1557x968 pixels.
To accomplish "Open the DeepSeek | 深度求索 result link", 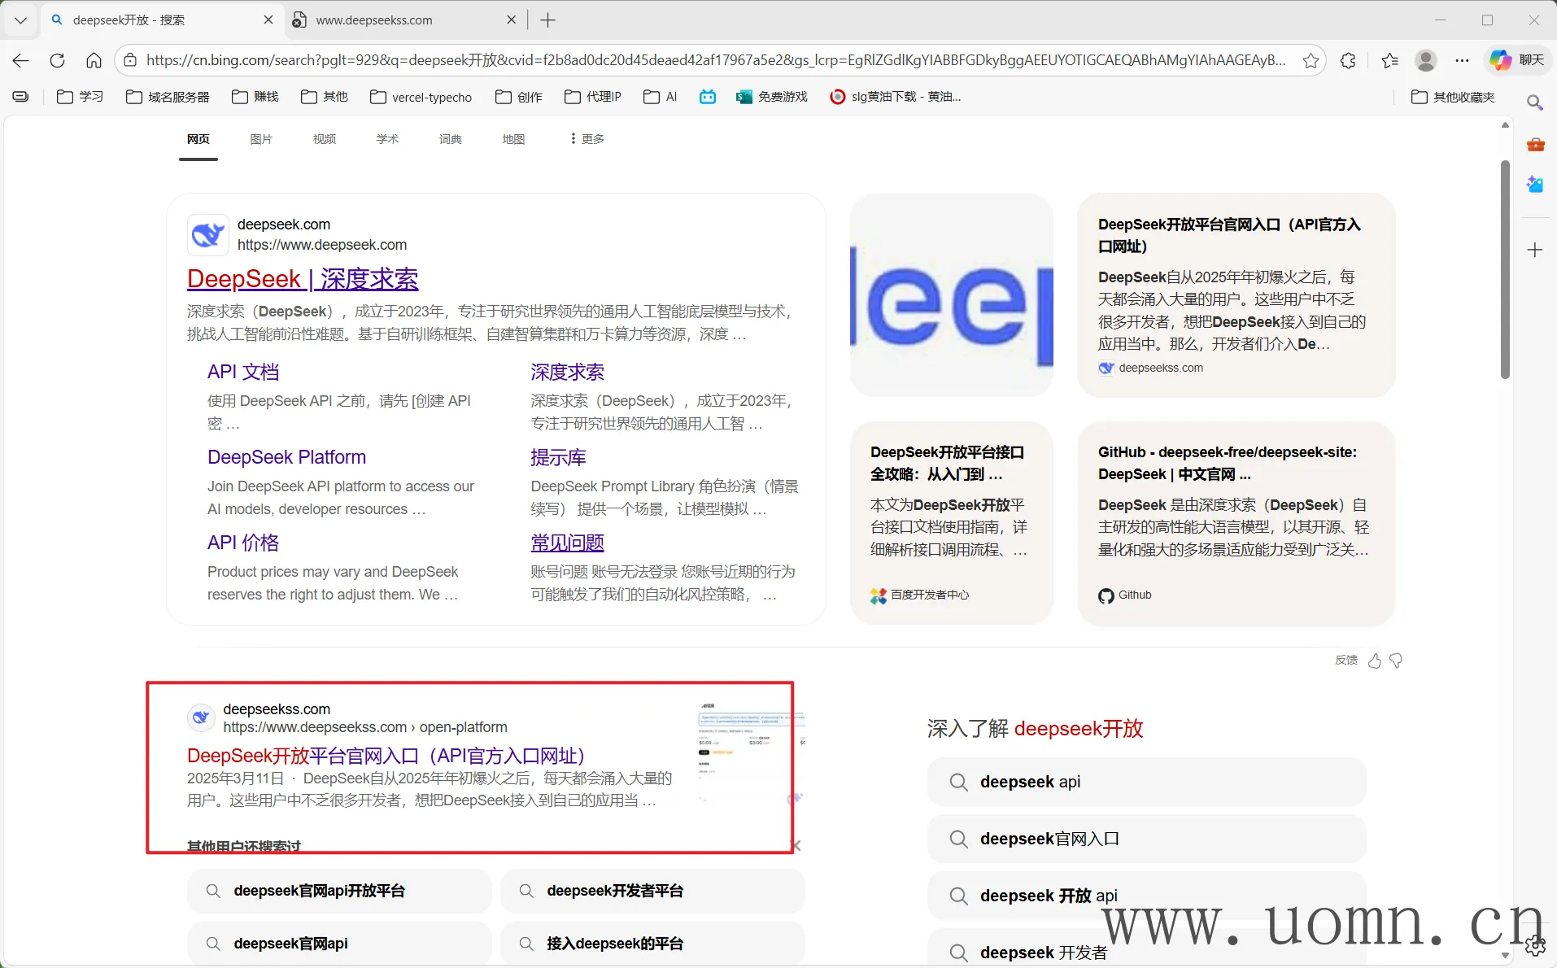I will (x=303, y=279).
